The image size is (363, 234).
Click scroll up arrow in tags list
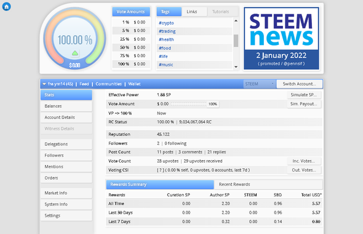pos(236,21)
